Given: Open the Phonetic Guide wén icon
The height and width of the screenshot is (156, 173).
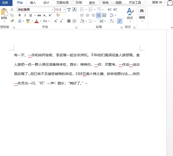Looking at the screenshot, I should pos(69,9).
